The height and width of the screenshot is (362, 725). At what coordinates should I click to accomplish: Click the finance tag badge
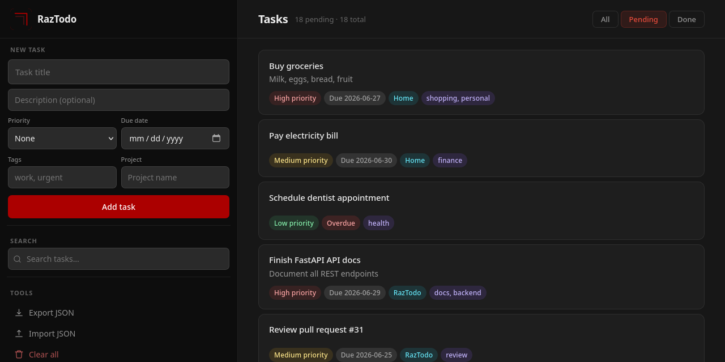click(x=450, y=161)
